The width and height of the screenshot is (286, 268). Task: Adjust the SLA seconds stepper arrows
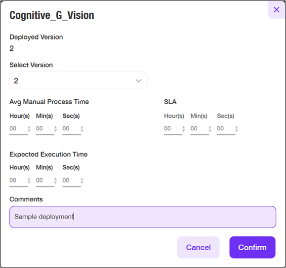[237, 129]
